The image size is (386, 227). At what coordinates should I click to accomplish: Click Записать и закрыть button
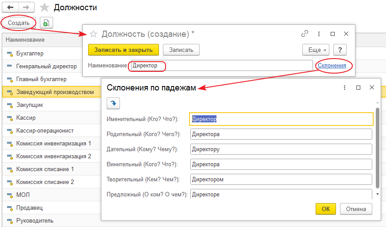coord(124,50)
